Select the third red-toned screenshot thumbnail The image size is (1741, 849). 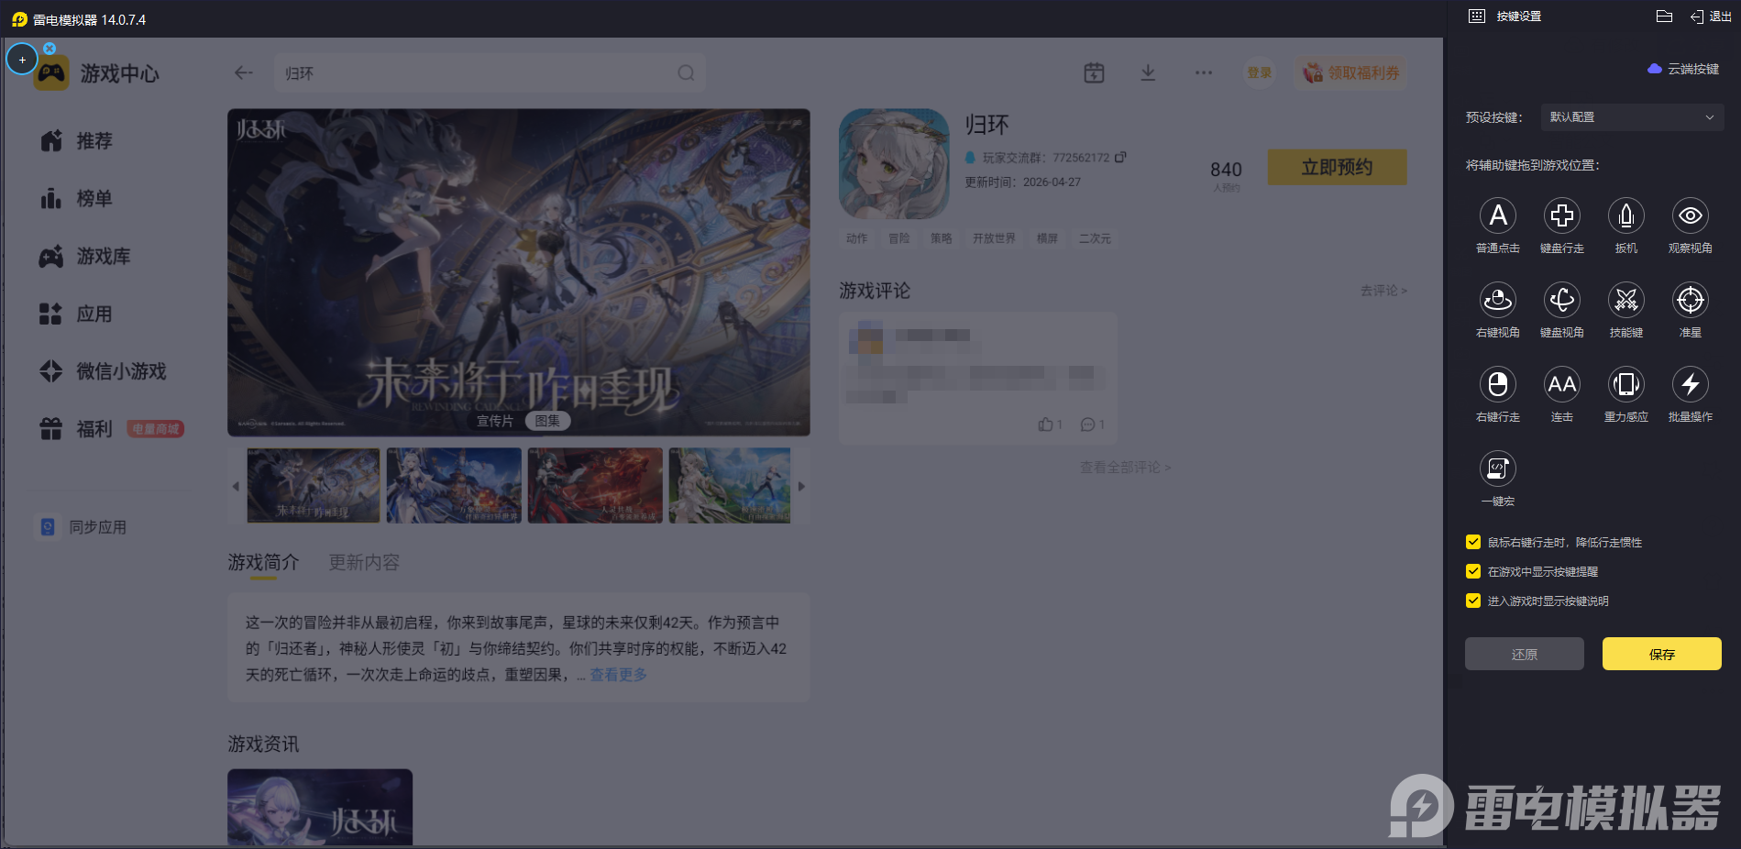click(x=595, y=486)
